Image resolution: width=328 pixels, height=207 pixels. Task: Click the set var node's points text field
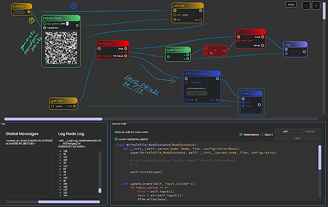[187, 15]
